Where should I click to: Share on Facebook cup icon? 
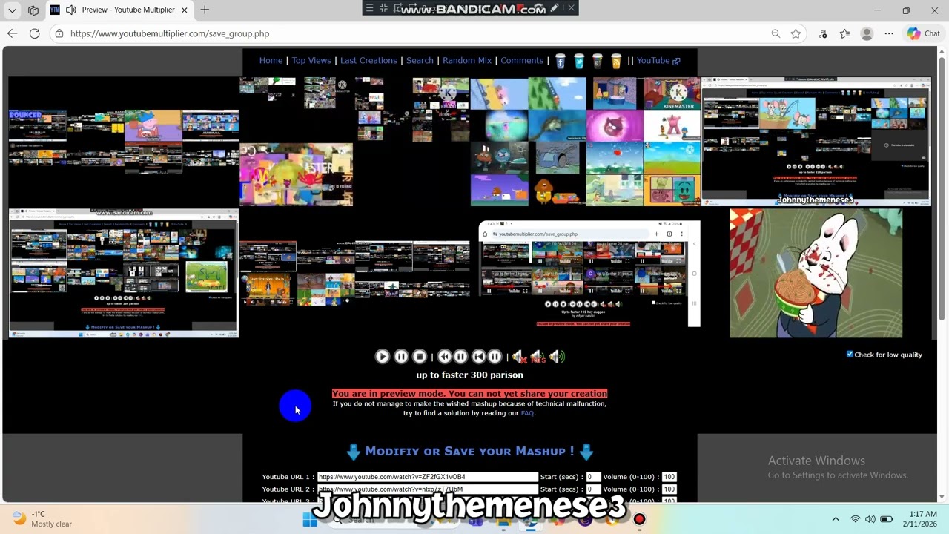(x=561, y=61)
